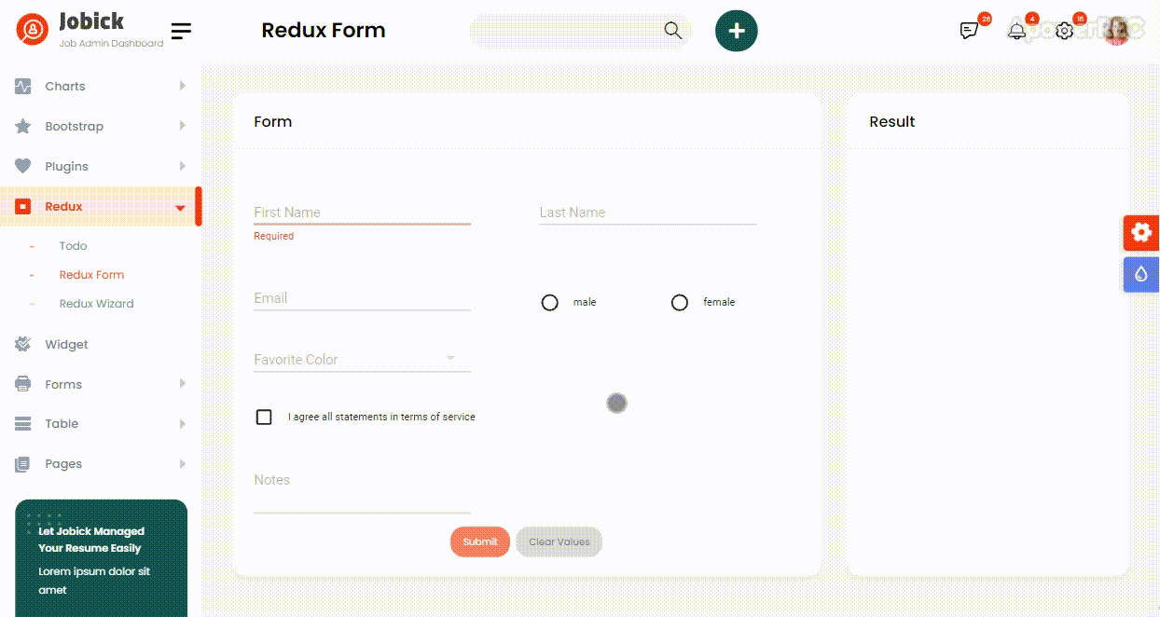Focus the First Name input field
This screenshot has width=1160, height=617.
362,213
